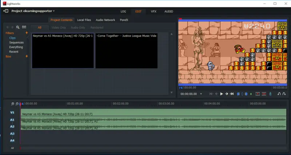Click the back navigation arrow in bin
The width and height of the screenshot is (291, 155).
click(8, 27)
